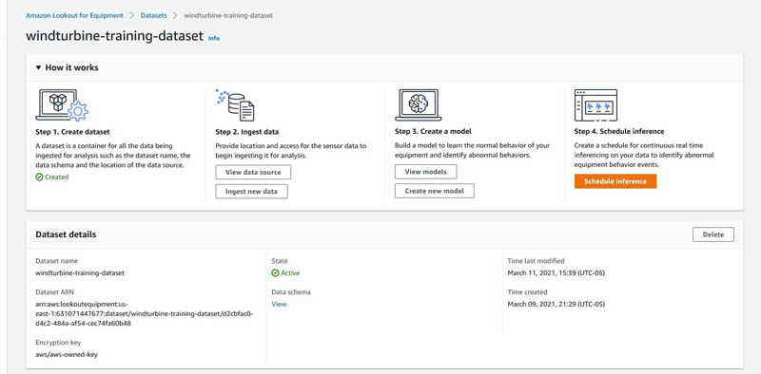Collapse the How it works section

tap(38, 67)
